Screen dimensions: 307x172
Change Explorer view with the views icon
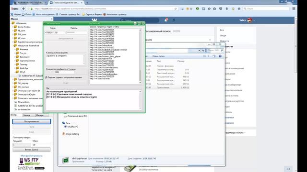[205, 56]
